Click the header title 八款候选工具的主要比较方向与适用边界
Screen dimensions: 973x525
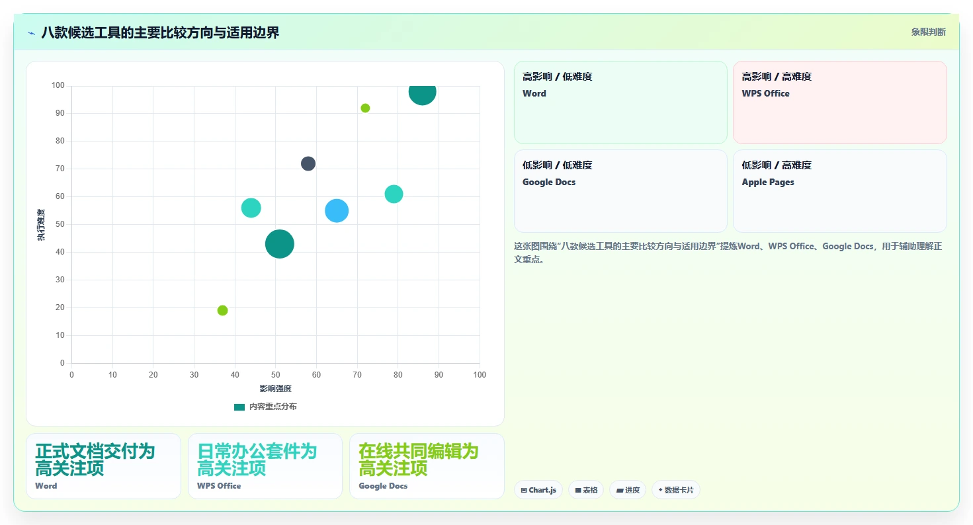point(160,32)
